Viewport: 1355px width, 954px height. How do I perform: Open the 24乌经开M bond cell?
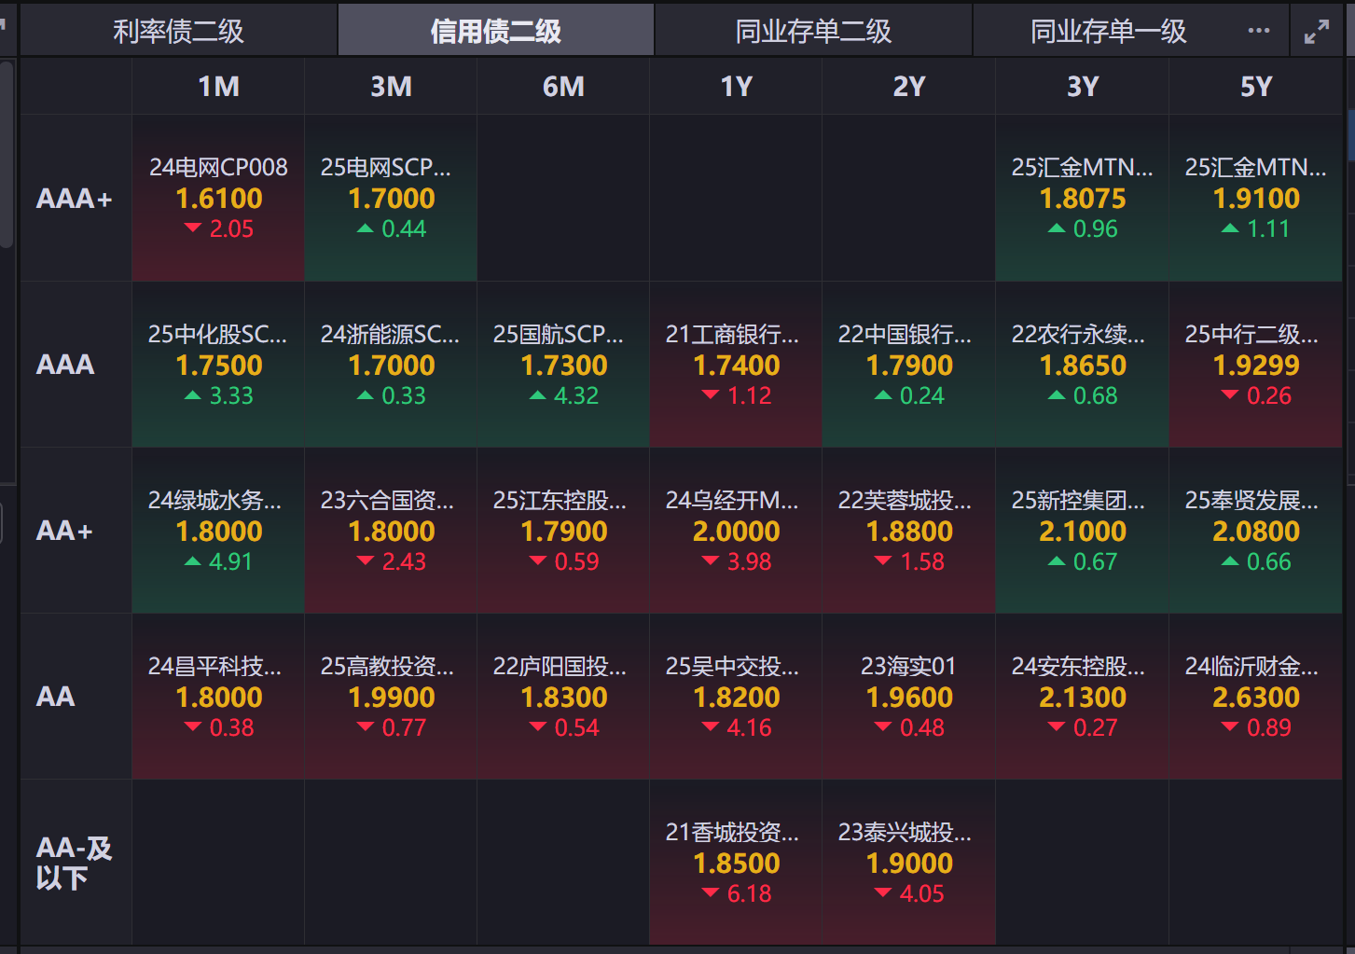(736, 531)
